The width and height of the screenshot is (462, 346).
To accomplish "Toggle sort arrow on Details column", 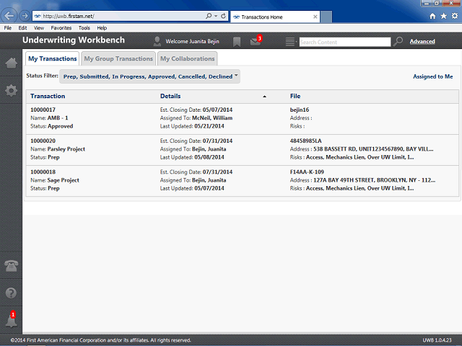I will pyautogui.click(x=264, y=97).
